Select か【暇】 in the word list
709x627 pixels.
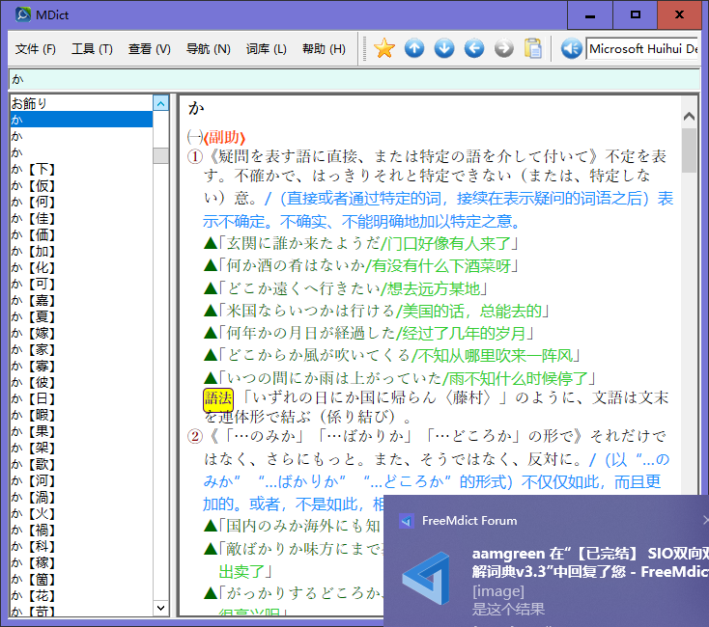81,416
